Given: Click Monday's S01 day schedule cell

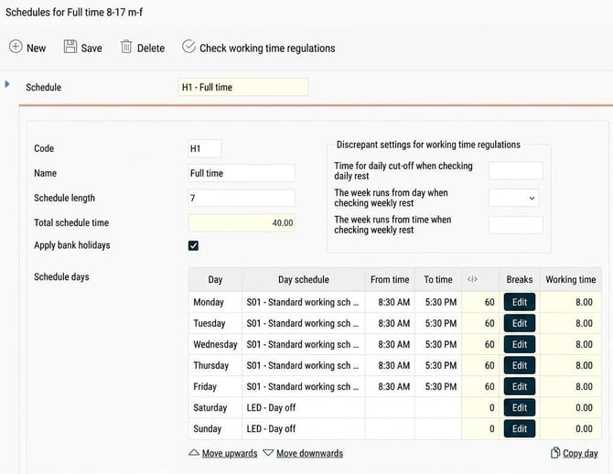Looking at the screenshot, I should pos(304,302).
